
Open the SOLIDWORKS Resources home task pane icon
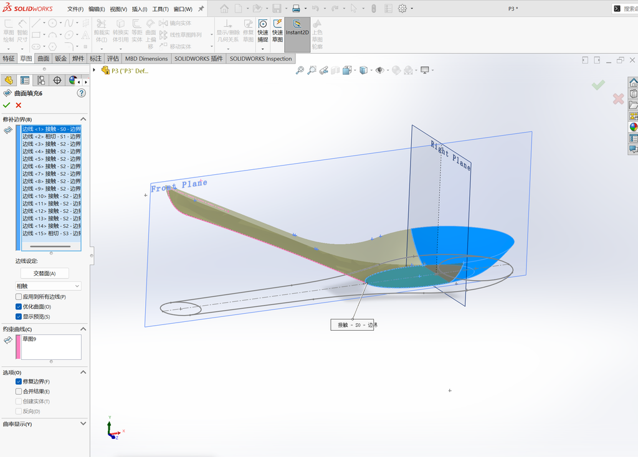pos(633,83)
